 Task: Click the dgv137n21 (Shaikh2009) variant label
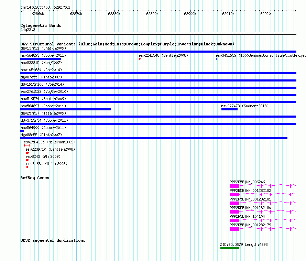coord(43,48)
